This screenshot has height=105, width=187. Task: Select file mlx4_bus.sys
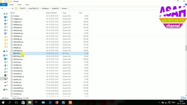(x=18, y=59)
